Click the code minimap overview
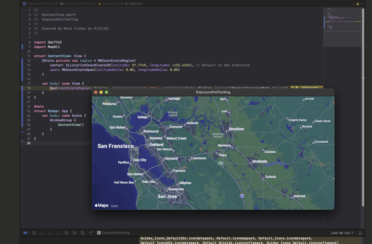372x244 pixels. point(342,27)
